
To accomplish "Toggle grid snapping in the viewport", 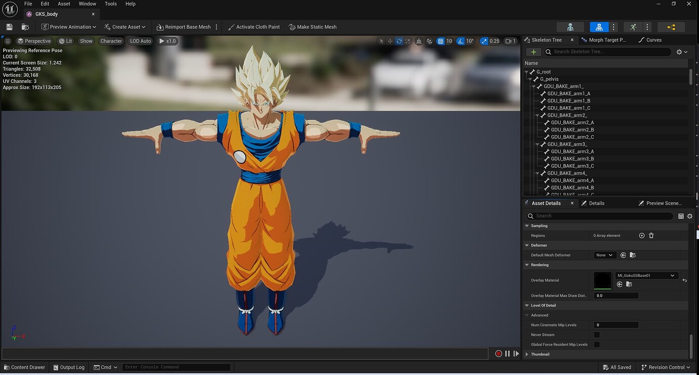I will [x=440, y=41].
